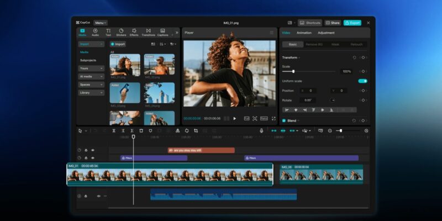Click the mirror flip icon in timeline toolbar
Viewport: 442px width, 221px height.
coord(177,131)
